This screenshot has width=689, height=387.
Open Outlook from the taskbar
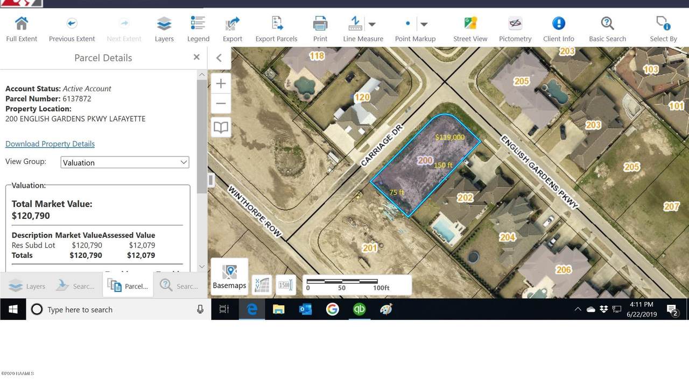pos(305,309)
